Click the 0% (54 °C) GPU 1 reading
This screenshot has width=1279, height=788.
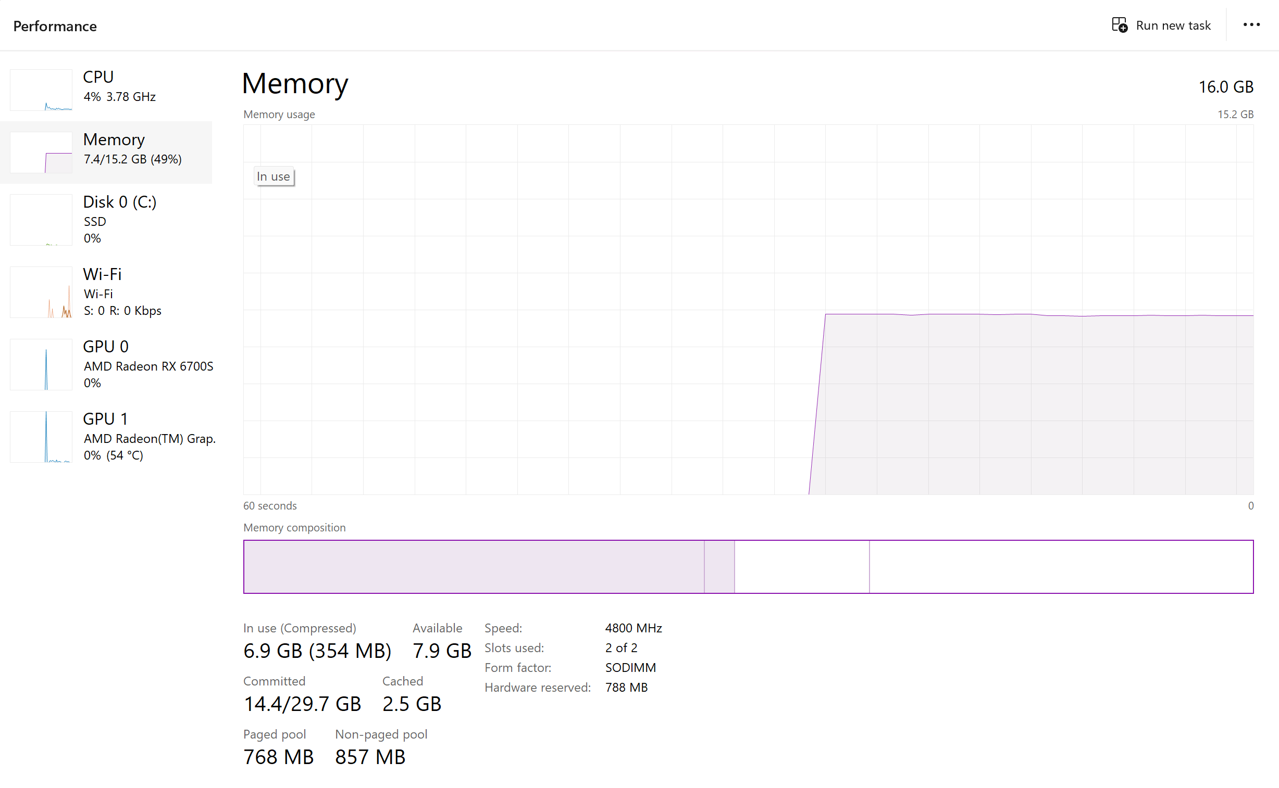(113, 456)
